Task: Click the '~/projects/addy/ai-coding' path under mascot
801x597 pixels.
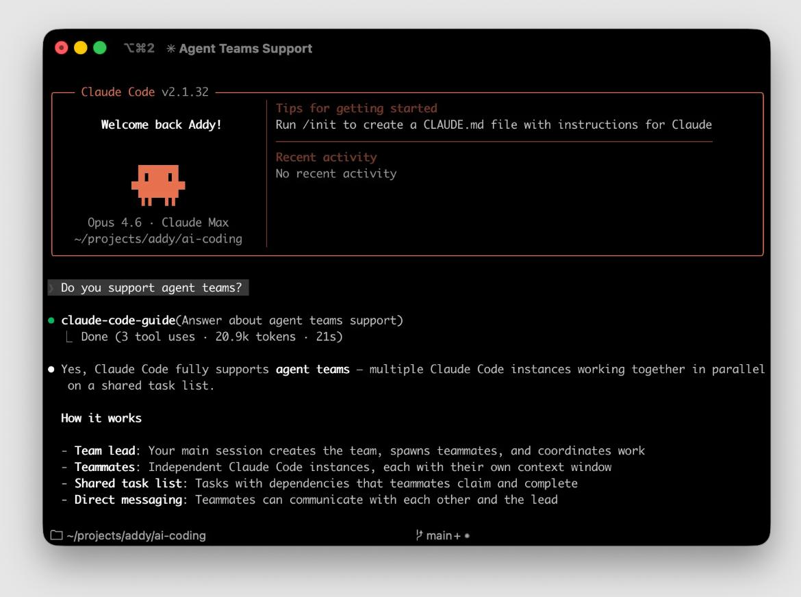Action: pyautogui.click(x=158, y=239)
